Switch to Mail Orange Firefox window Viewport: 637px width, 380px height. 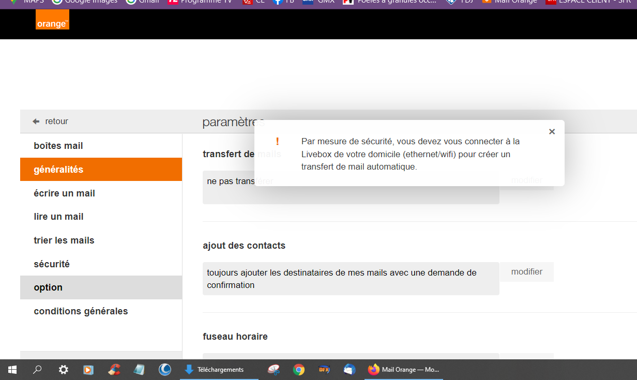tap(403, 370)
